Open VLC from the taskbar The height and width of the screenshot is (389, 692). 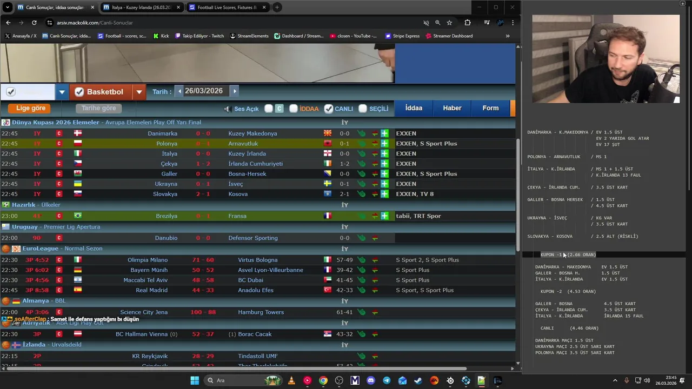coord(291,380)
